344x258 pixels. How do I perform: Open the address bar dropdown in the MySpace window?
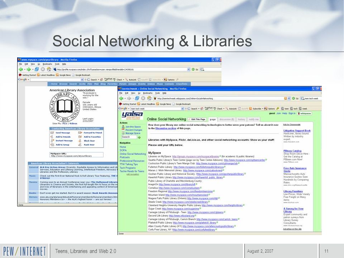(x=188, y=69)
